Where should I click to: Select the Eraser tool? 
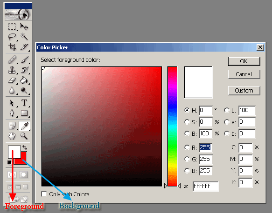click(12, 80)
